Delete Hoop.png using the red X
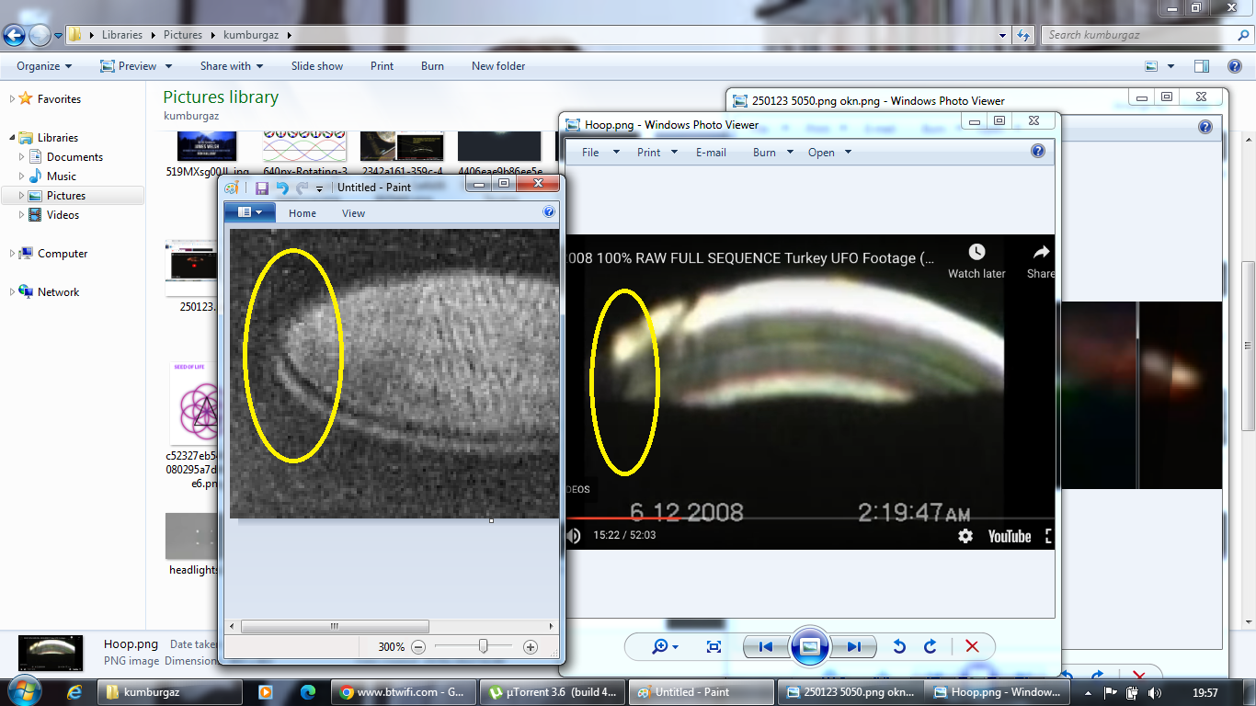Screen dimensions: 1256x706 coord(972,647)
